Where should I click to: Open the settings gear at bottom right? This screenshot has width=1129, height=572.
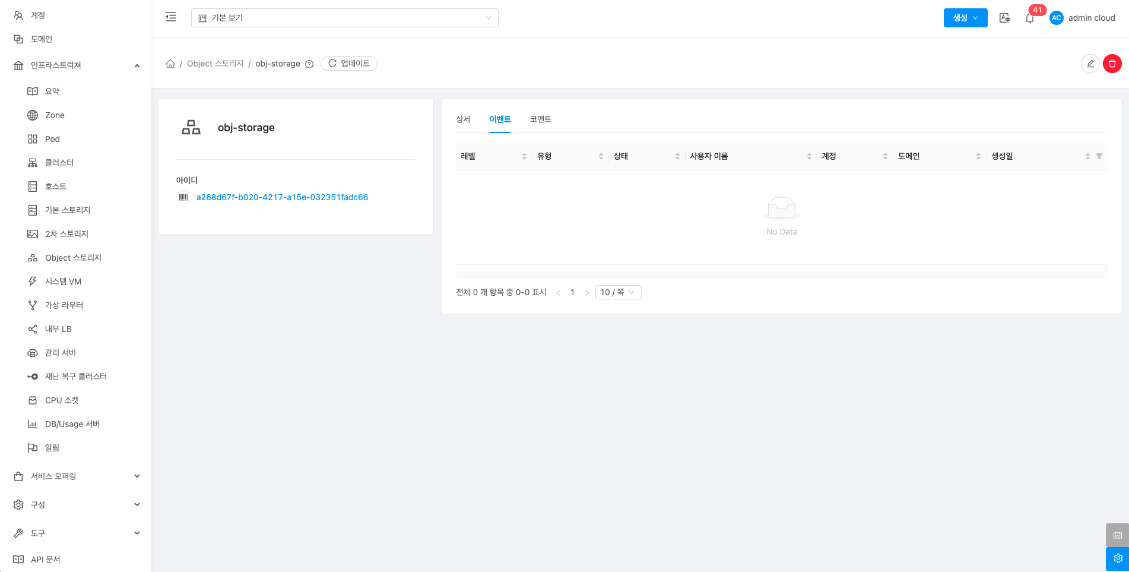point(1117,558)
